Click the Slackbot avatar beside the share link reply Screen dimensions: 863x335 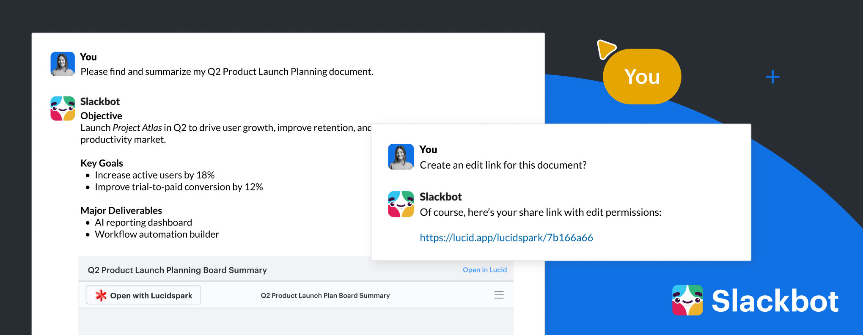click(x=401, y=204)
